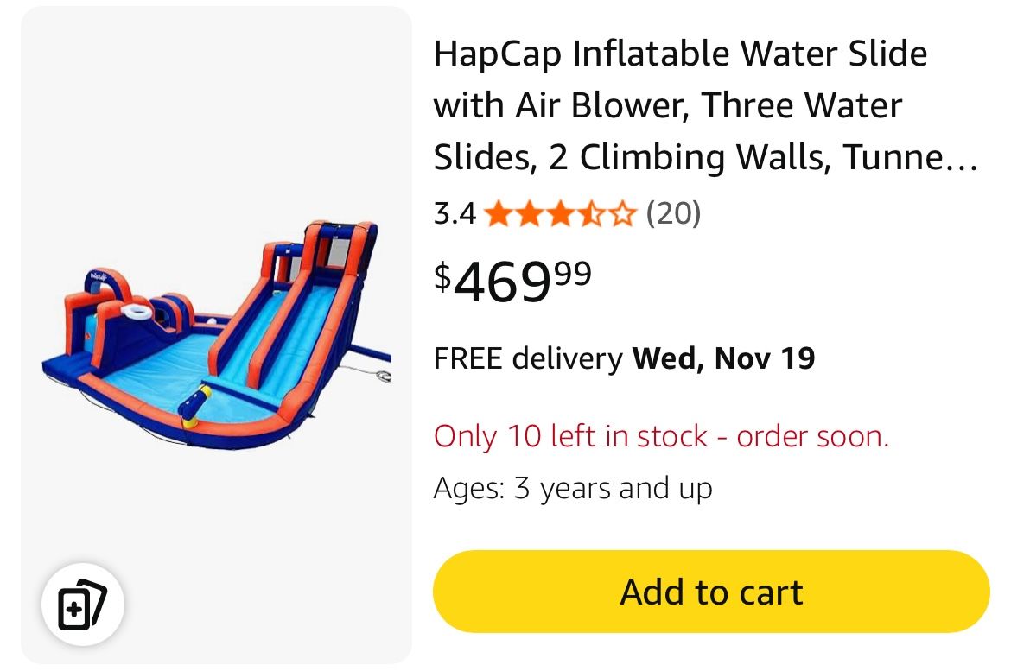
Task: Click the FREE delivery Wed, Nov 19 text
Action: [624, 358]
